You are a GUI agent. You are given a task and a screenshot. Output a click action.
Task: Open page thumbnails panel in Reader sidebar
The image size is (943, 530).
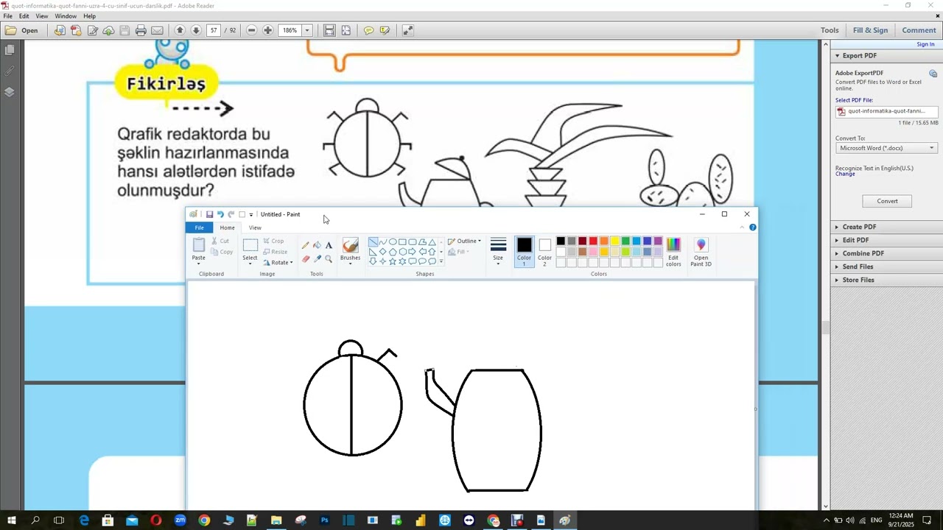[10, 50]
